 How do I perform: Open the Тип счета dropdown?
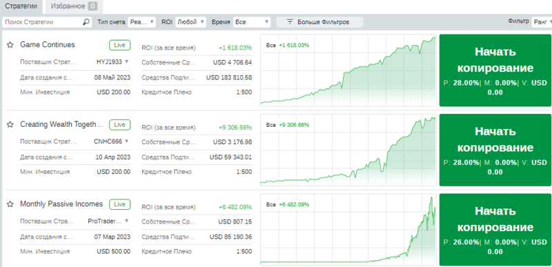(x=141, y=22)
